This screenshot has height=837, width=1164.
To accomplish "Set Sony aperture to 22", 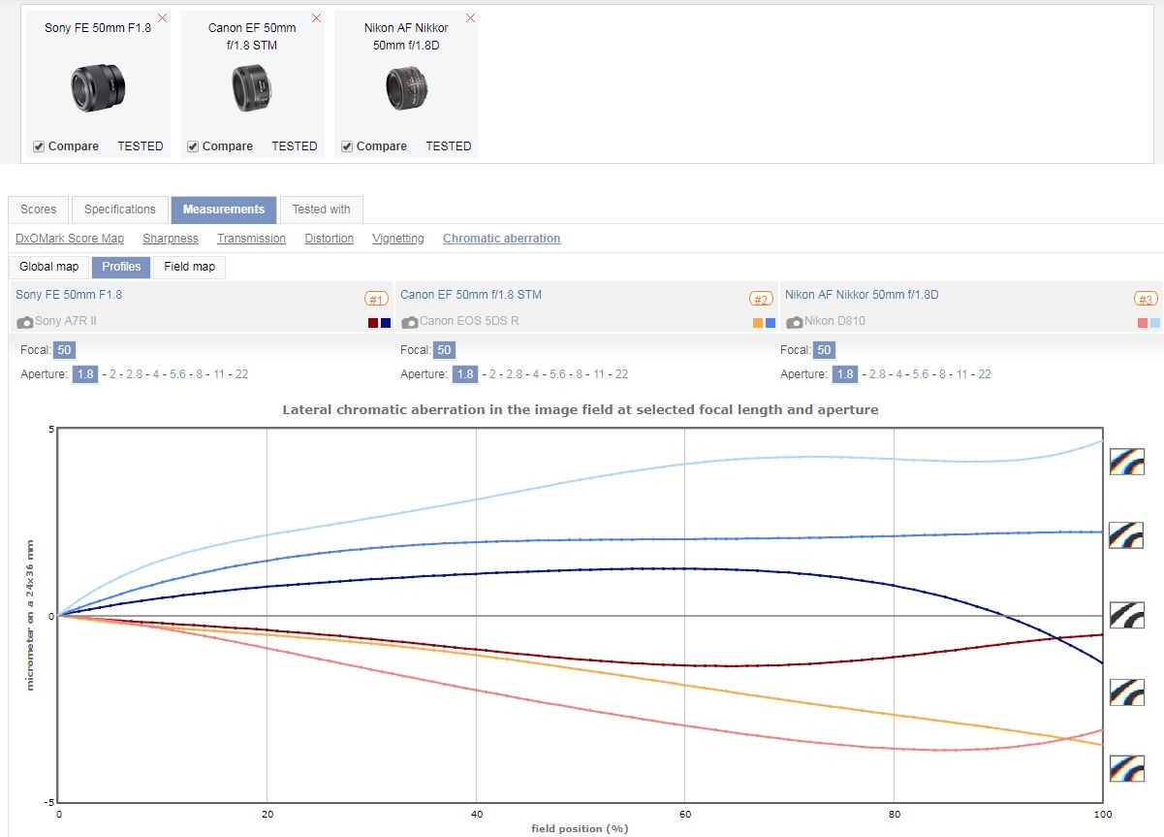I will [241, 374].
